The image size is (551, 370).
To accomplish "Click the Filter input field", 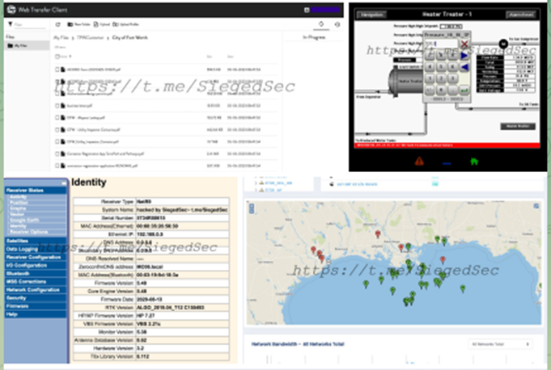I will point(22,24).
